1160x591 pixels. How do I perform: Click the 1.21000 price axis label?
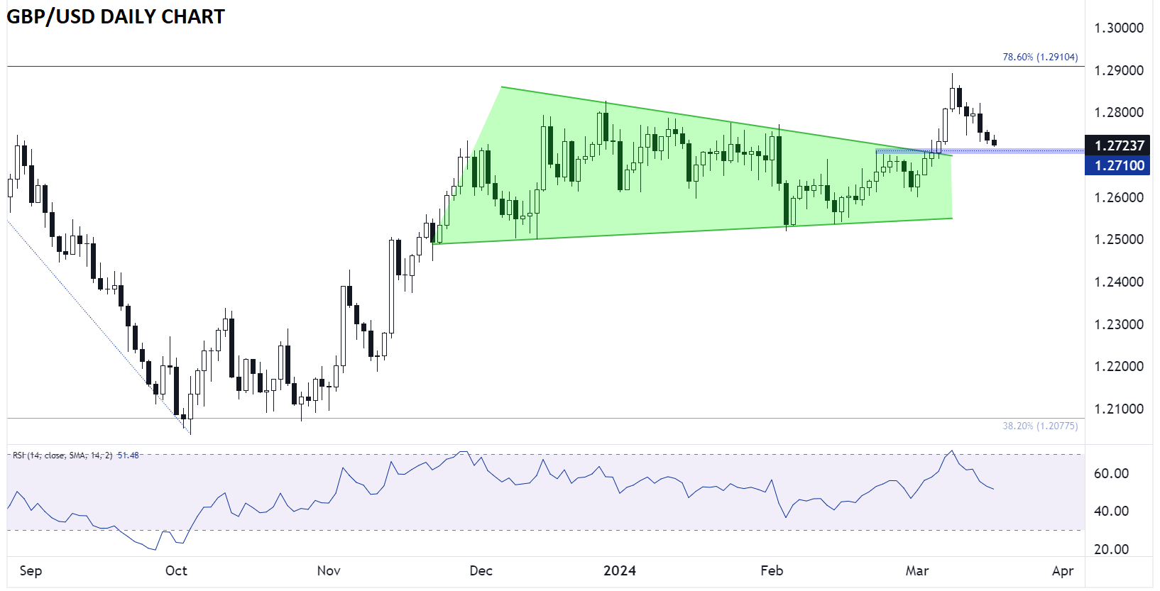pyautogui.click(x=1119, y=409)
